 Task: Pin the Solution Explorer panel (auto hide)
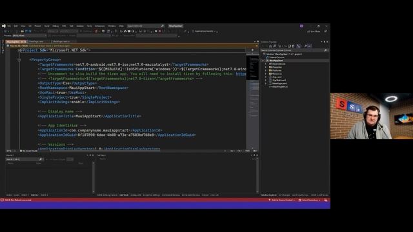click(325, 42)
